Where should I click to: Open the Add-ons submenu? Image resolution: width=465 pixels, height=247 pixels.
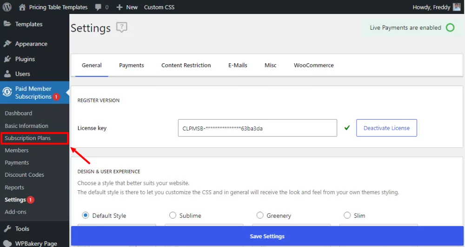tap(15, 212)
